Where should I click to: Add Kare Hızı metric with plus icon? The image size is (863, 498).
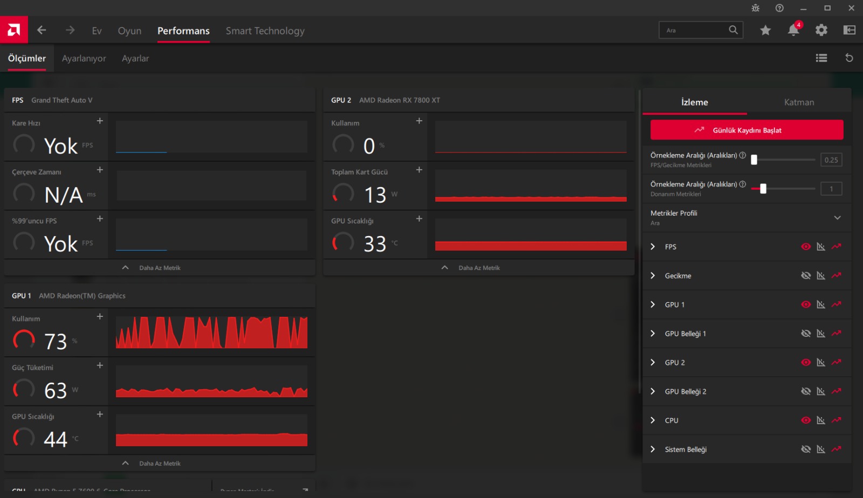tap(100, 121)
